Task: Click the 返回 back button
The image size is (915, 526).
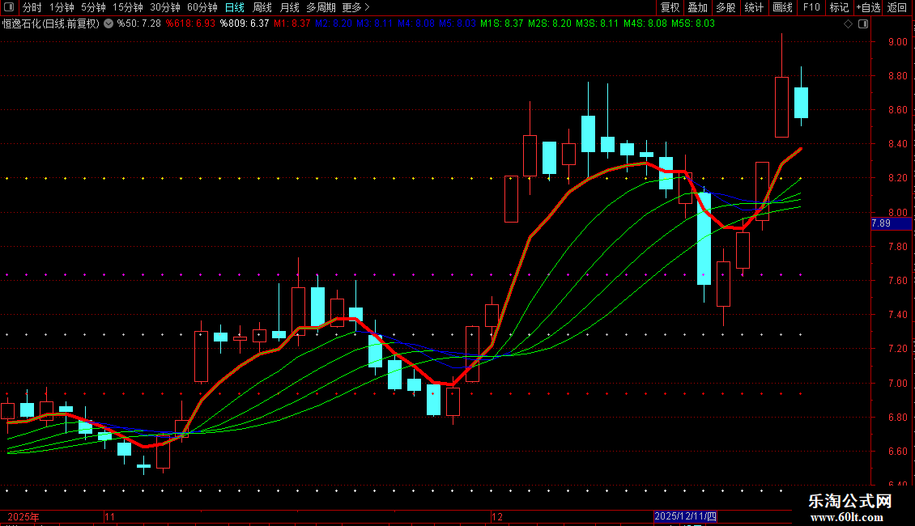Action: (897, 7)
